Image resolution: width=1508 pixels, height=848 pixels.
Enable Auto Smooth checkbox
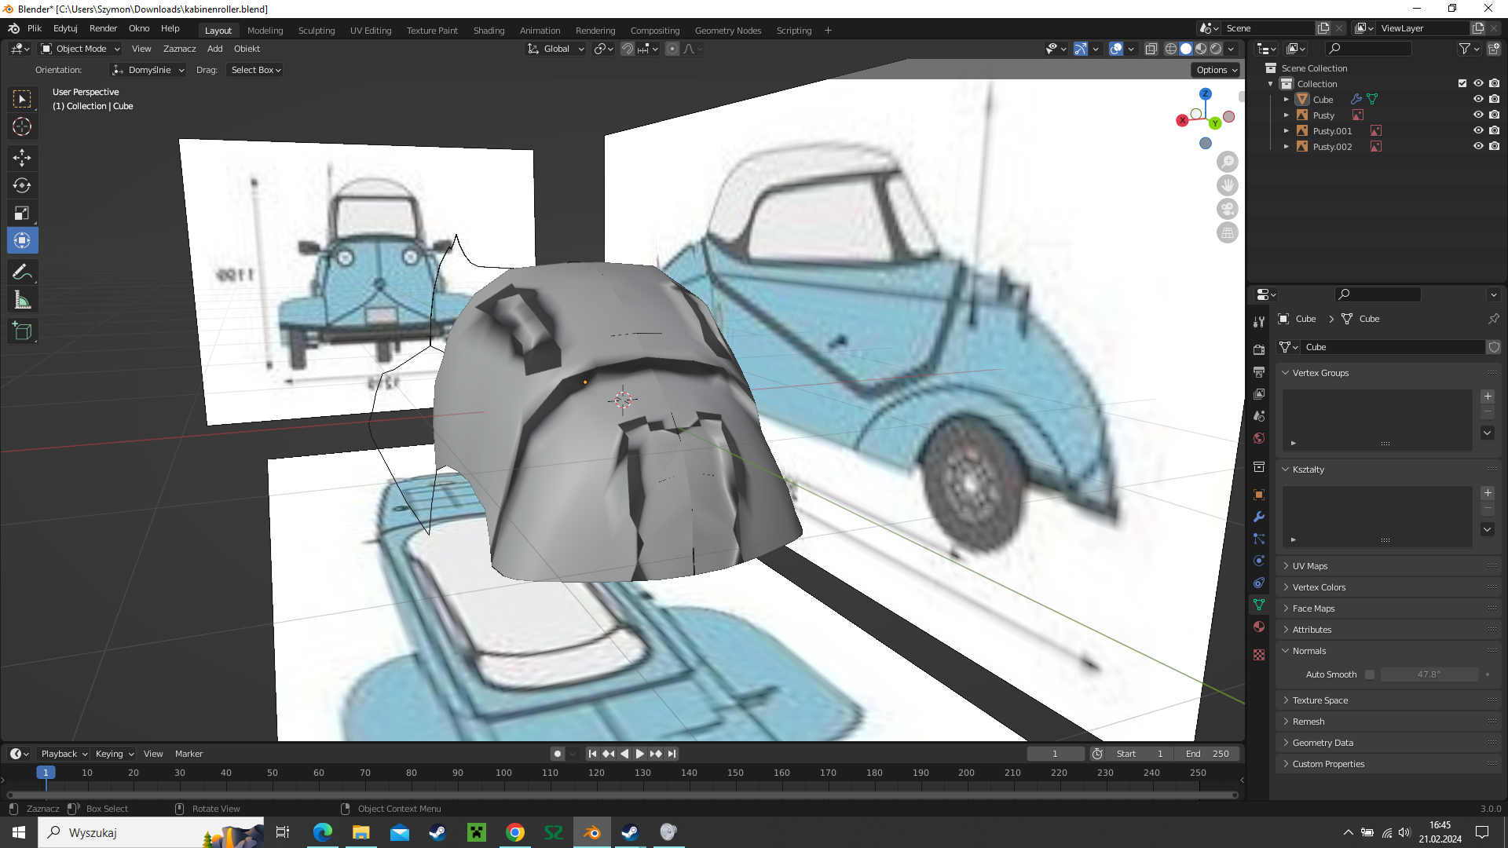1370,674
